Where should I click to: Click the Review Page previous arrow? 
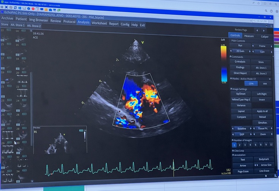click(x=257, y=30)
